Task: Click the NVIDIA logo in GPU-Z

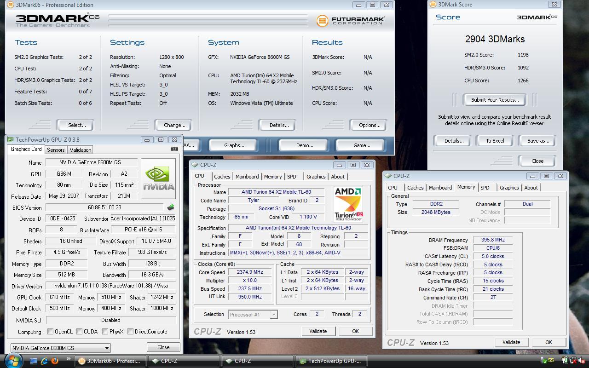Action: pyautogui.click(x=158, y=178)
